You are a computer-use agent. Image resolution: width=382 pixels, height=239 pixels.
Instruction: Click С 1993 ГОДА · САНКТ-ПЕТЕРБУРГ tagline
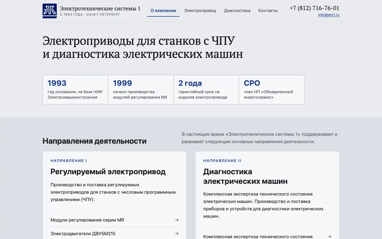point(90,14)
